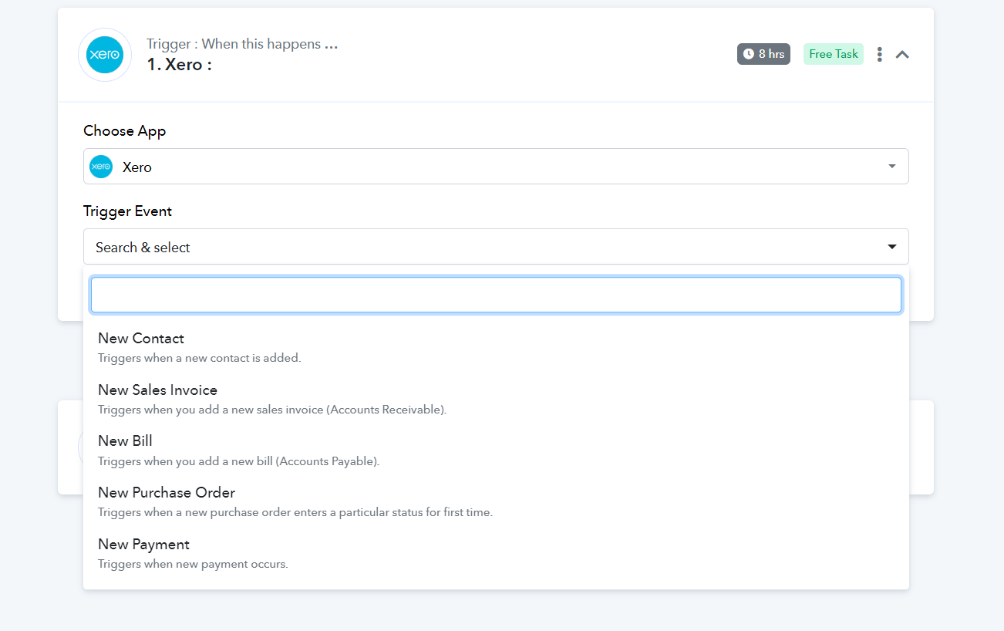Select the New Contact trigger
1004x631 pixels.
496,347
